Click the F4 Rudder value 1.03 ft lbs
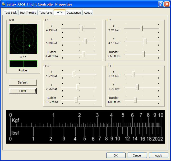The image size is (171, 161). [x=114, y=102]
